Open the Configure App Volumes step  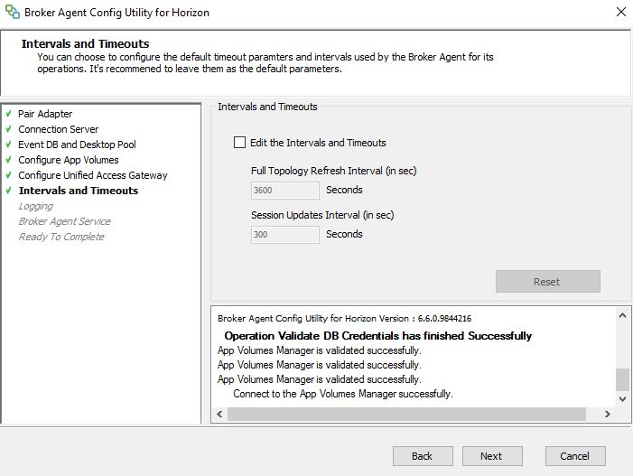tap(69, 160)
